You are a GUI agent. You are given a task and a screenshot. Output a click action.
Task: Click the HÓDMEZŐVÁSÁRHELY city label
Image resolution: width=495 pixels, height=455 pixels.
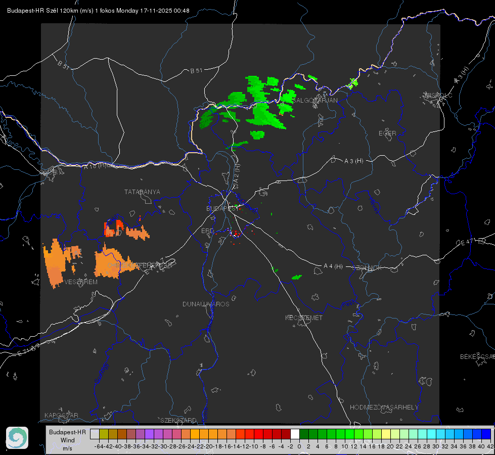pyautogui.click(x=384, y=407)
